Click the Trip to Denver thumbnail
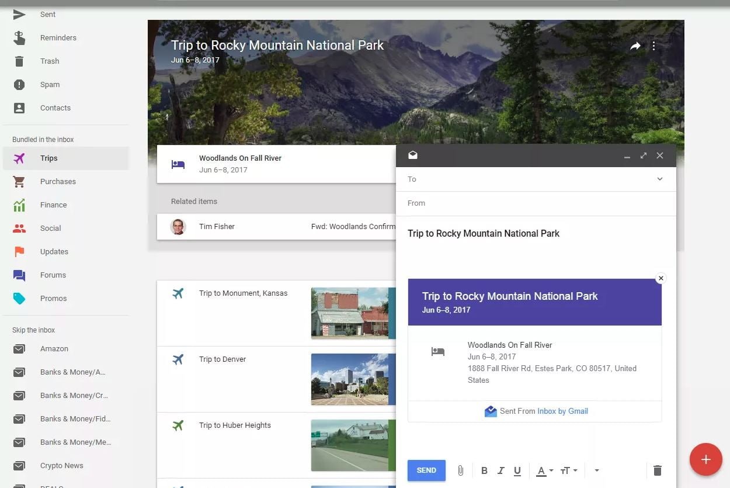This screenshot has height=488, width=730. coord(349,379)
